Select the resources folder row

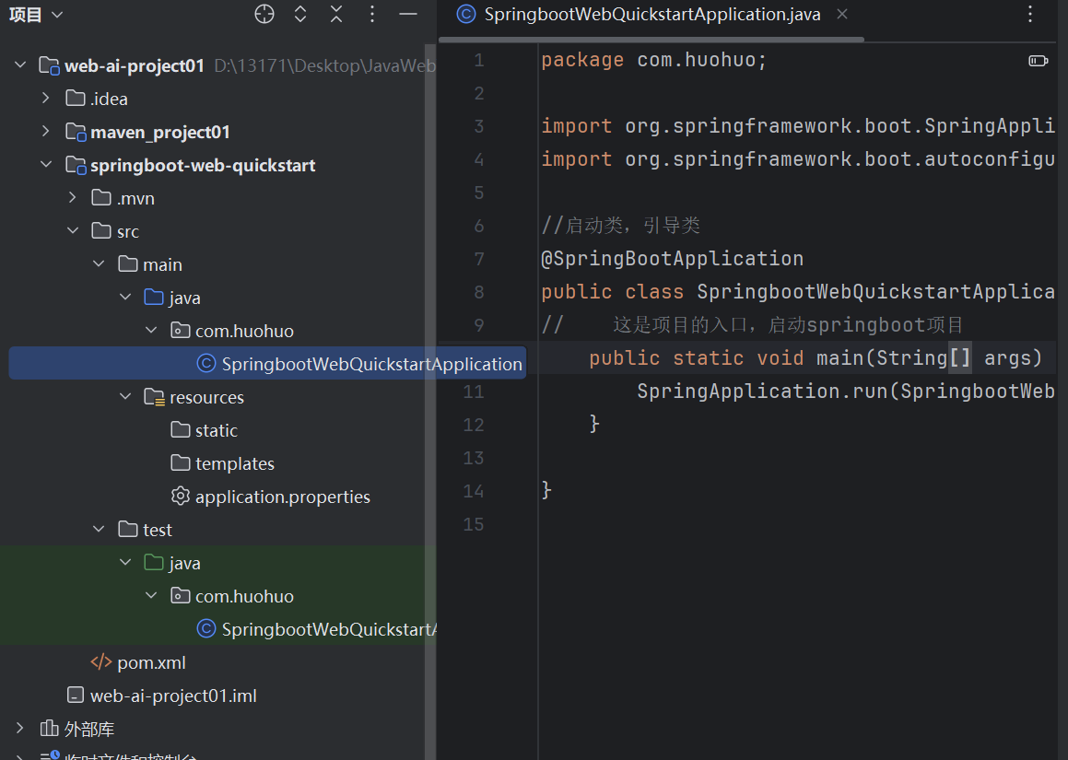point(218,397)
